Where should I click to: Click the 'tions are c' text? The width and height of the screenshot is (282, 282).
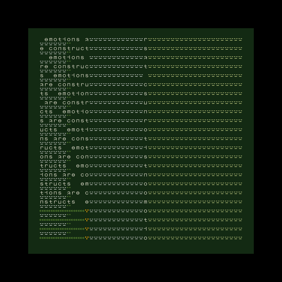[64, 193]
